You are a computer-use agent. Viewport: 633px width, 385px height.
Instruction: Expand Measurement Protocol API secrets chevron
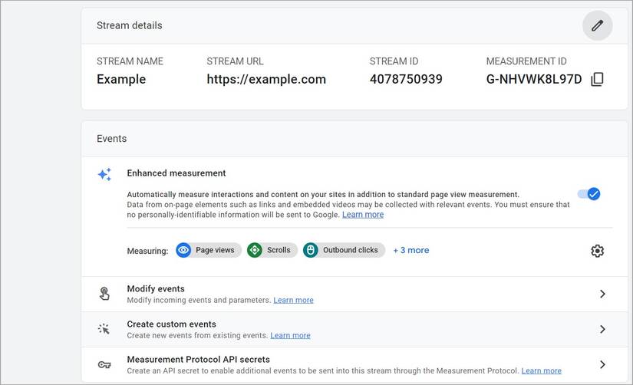coord(602,364)
